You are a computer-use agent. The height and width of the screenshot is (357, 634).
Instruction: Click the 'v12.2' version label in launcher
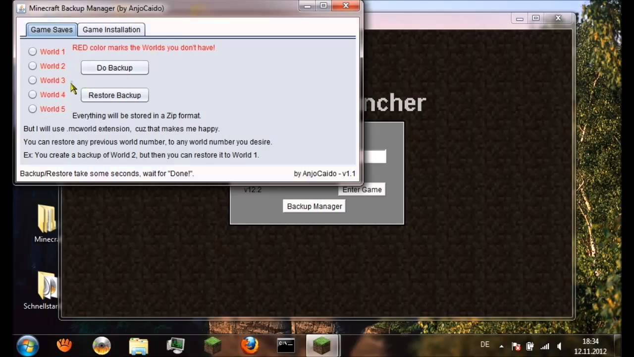tap(253, 189)
